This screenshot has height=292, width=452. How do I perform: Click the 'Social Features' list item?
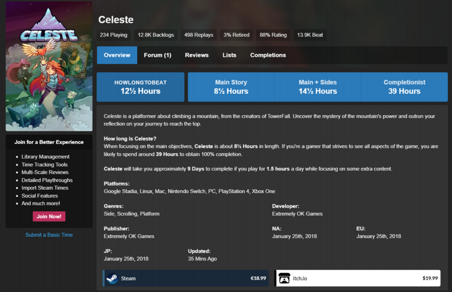coord(40,195)
